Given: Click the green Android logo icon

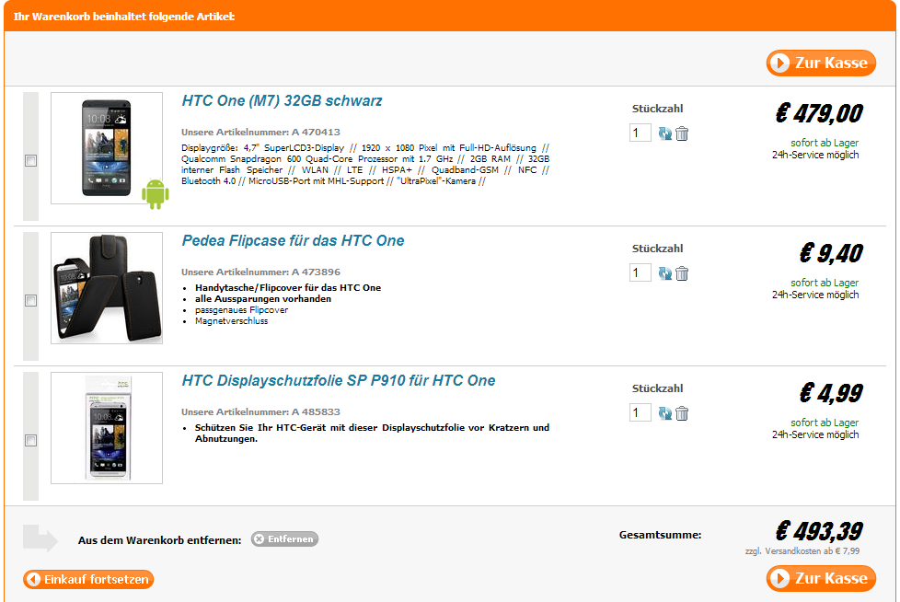Looking at the screenshot, I should [156, 194].
